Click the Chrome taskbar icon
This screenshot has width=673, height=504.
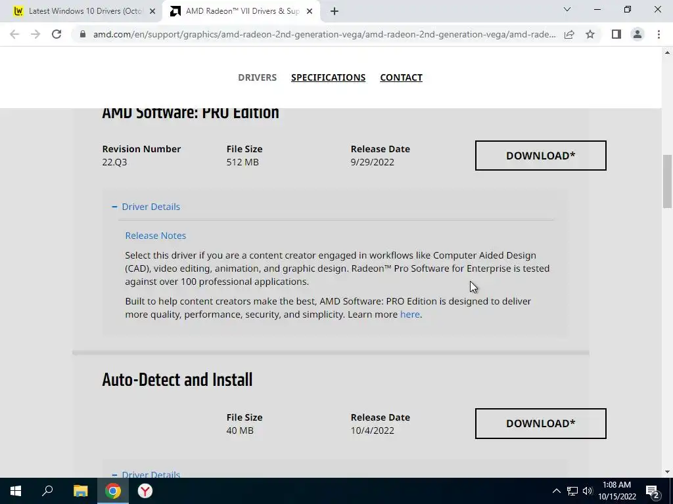(x=113, y=491)
